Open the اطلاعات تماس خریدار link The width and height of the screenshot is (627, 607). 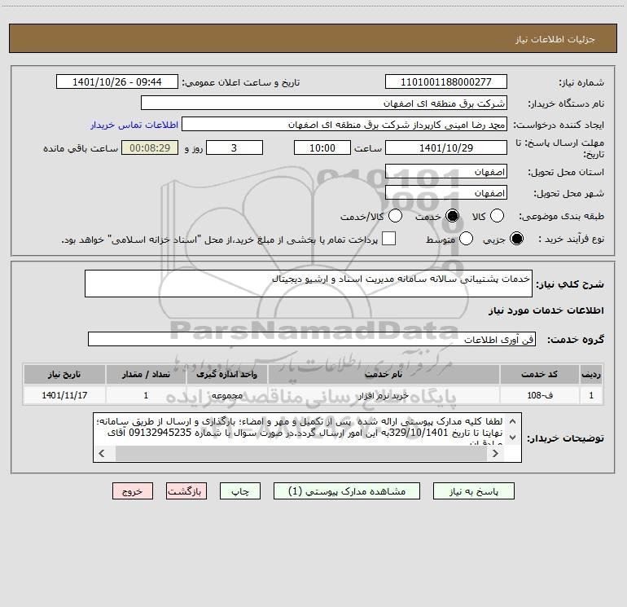tap(134, 125)
